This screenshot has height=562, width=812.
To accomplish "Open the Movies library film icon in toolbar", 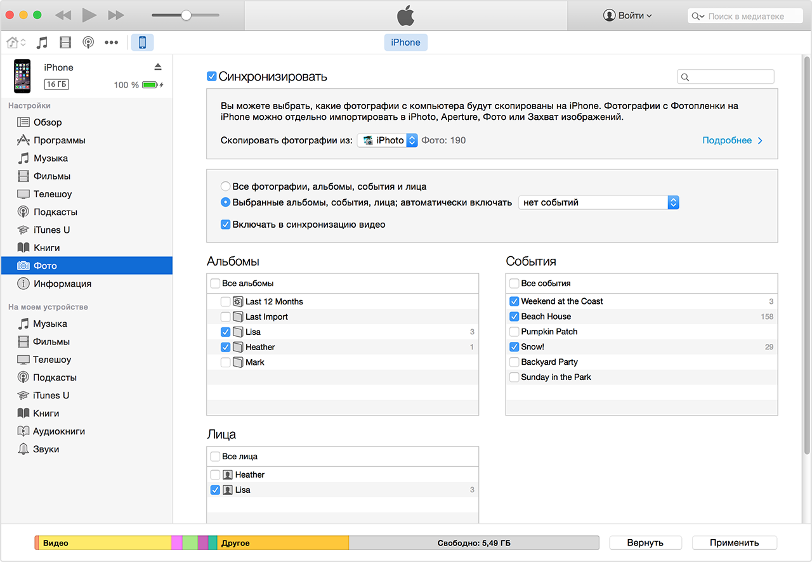I will [x=65, y=42].
